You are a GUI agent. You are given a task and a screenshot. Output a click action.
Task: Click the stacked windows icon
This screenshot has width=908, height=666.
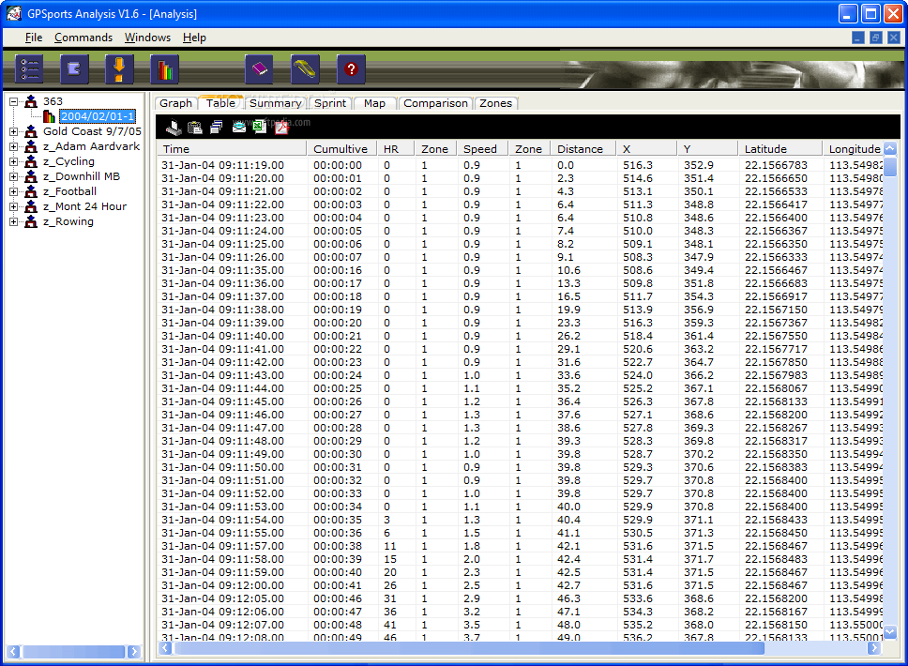217,127
